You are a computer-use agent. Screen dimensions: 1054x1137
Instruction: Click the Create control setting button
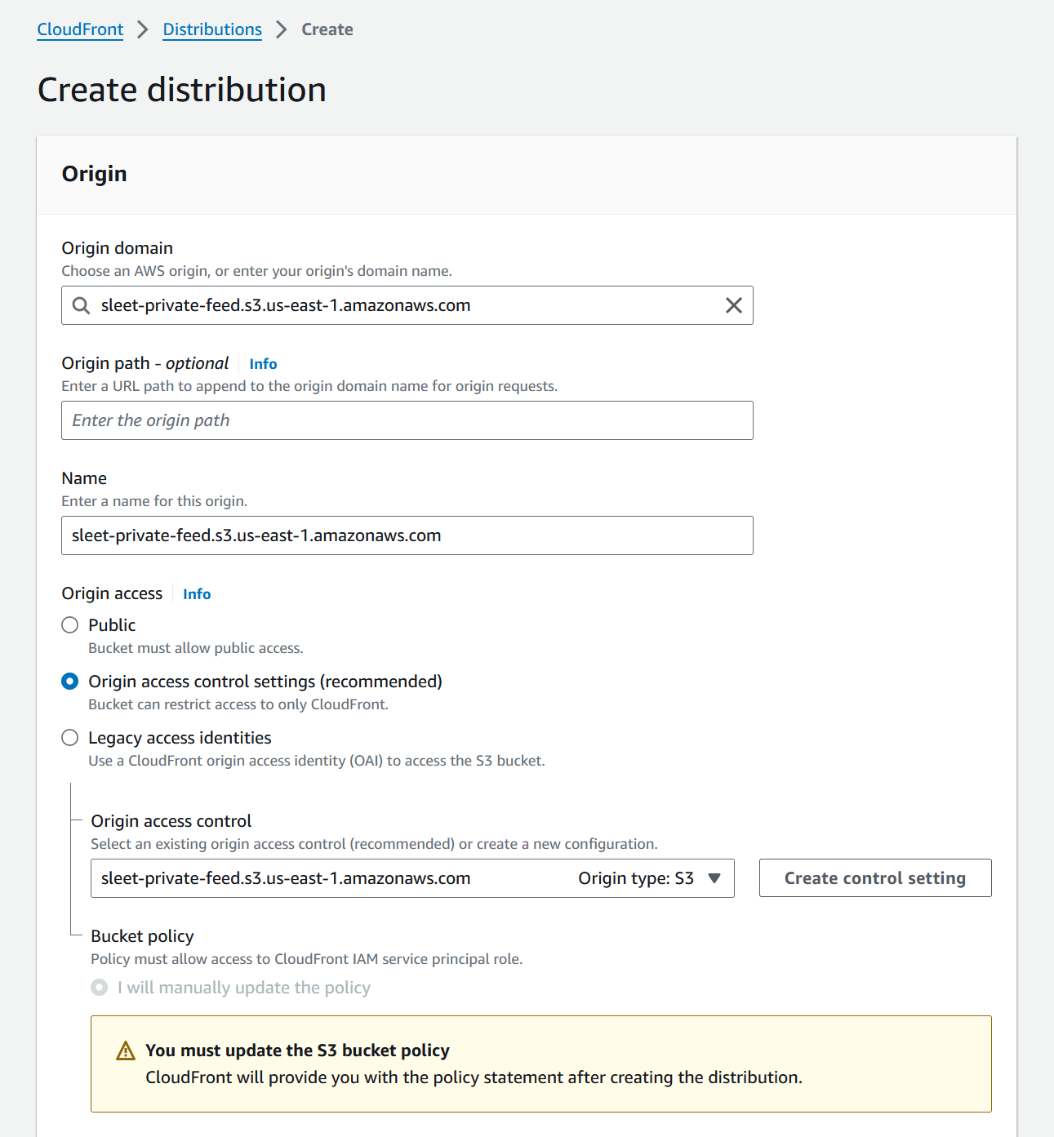click(x=875, y=878)
